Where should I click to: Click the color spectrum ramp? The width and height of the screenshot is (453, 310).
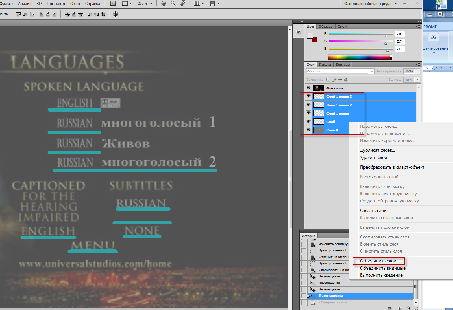tap(360, 57)
